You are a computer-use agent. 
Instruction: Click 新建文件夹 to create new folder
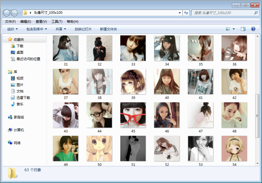tap(108, 29)
